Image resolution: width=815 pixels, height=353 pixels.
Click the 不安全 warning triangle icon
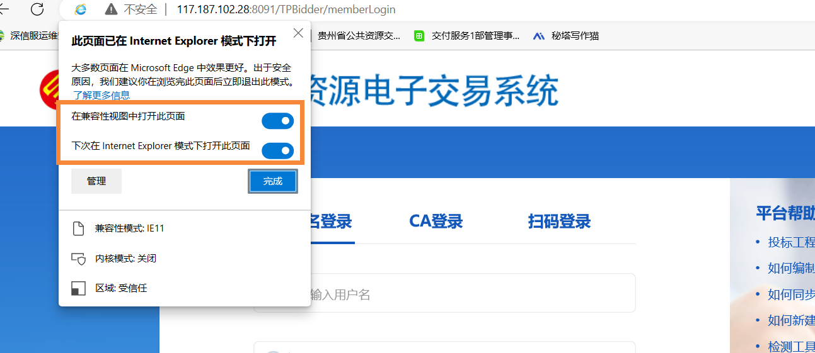click(111, 9)
